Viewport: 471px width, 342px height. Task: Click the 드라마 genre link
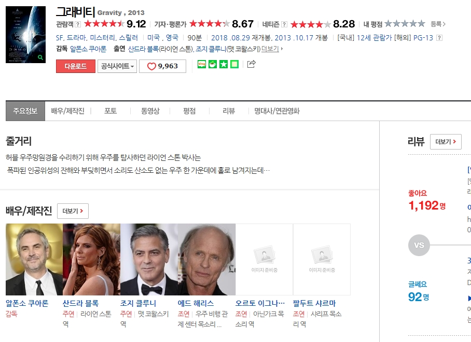point(76,38)
